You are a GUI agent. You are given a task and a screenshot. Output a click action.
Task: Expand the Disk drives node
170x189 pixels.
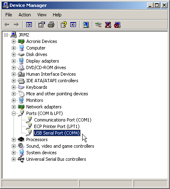[13, 54]
